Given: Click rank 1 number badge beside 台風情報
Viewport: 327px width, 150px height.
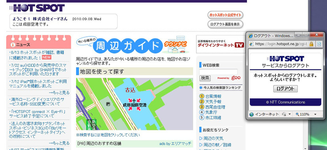Looking at the screenshot, I should click(x=202, y=96).
